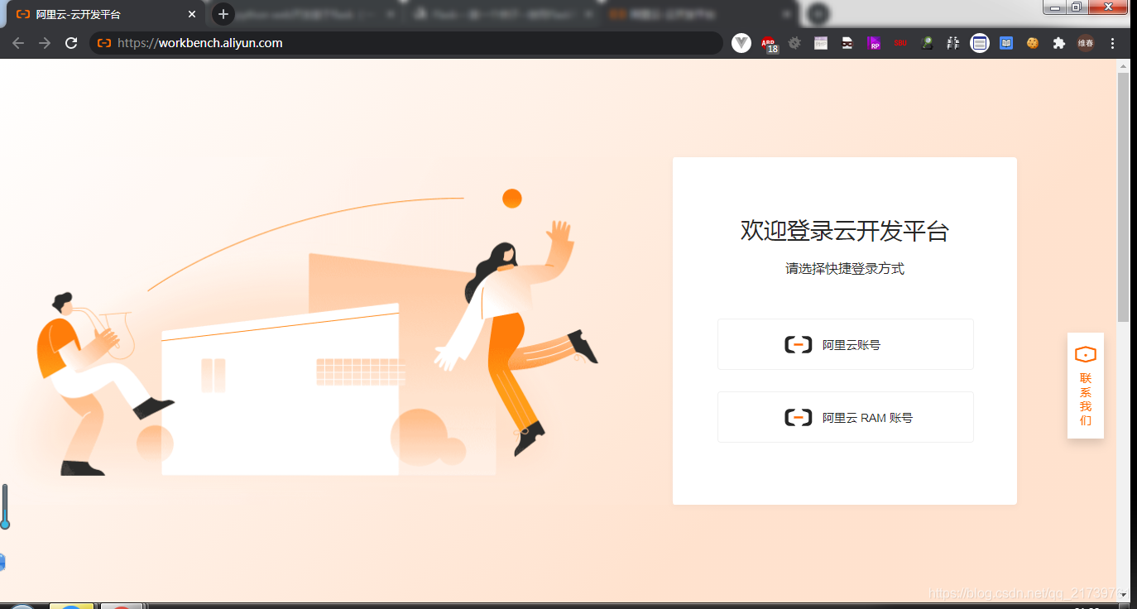1137x609 pixels.
Task: Click the 欢迎登录云开发平台 heading
Action: click(x=845, y=231)
